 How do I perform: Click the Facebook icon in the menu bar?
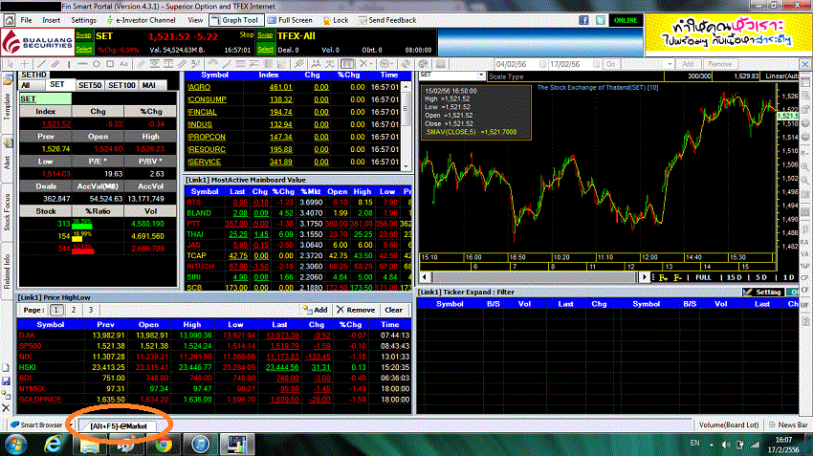[583, 20]
